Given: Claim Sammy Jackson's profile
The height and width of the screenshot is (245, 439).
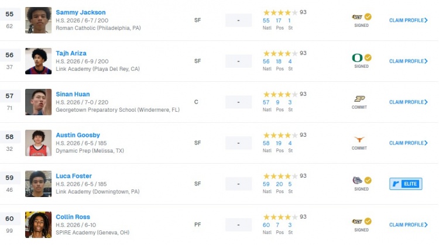Looking at the screenshot, I should click(x=409, y=20).
